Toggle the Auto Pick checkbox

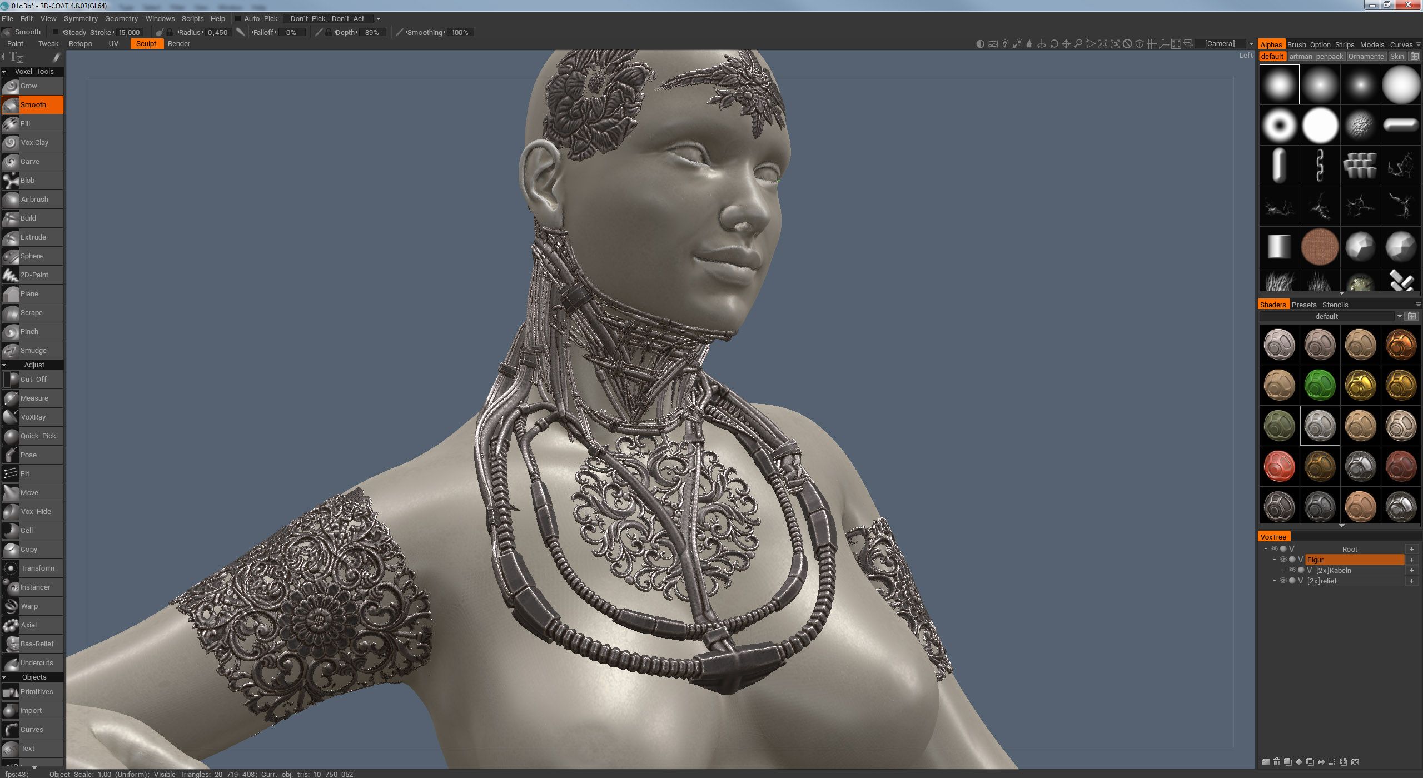pos(238,19)
